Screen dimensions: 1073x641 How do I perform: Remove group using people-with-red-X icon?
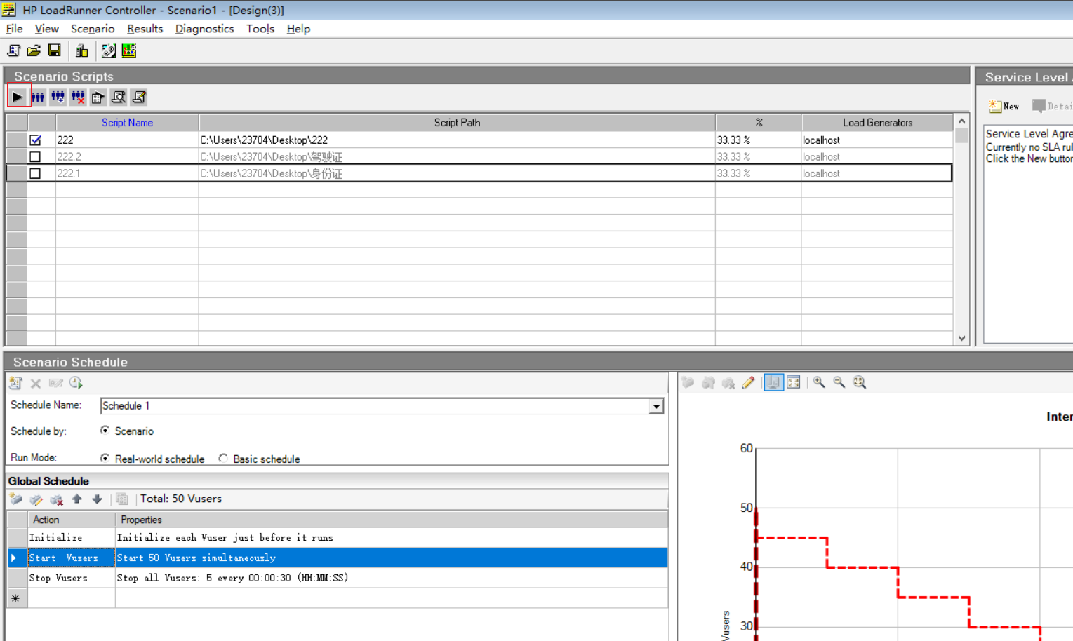click(78, 97)
